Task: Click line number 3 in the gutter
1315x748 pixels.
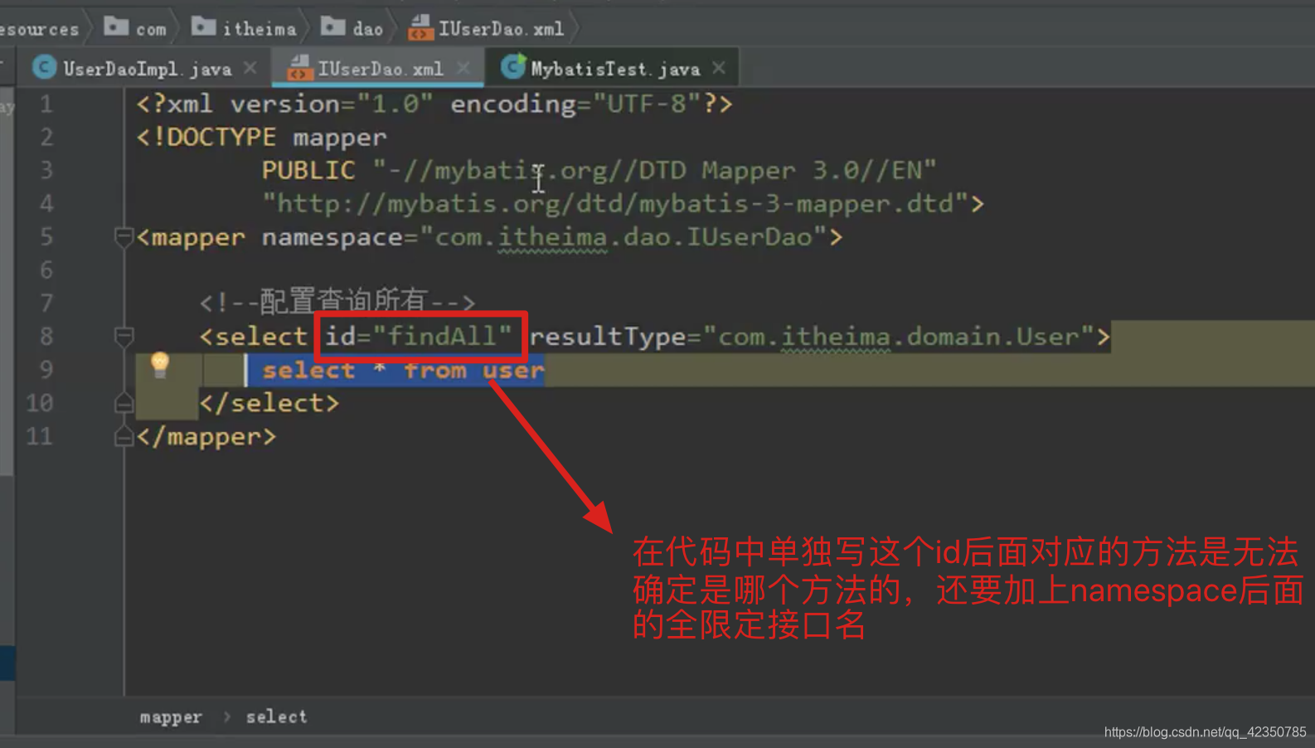Action: pyautogui.click(x=46, y=170)
